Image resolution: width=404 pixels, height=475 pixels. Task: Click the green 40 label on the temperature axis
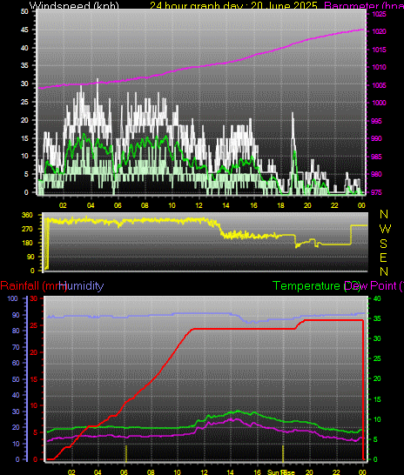pos(377,298)
